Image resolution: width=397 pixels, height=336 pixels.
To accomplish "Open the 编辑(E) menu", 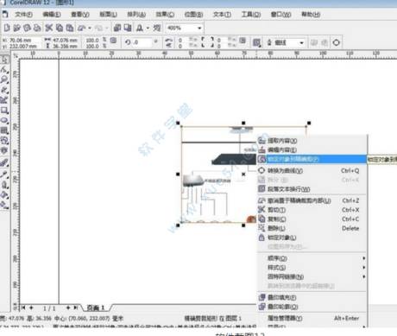I will [x=52, y=14].
